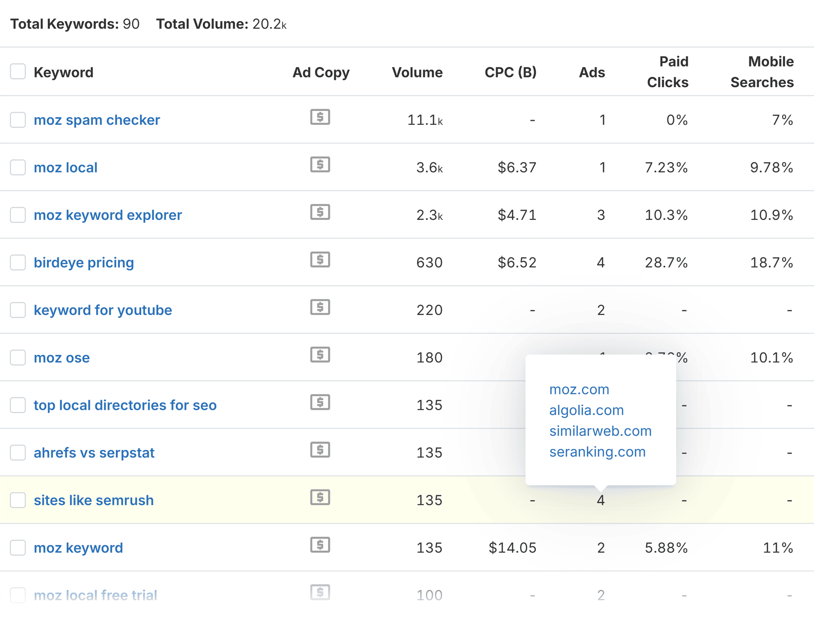Open ad copy icon for birdeye pricing
Image resolution: width=814 pixels, height=620 pixels.
pos(320,260)
